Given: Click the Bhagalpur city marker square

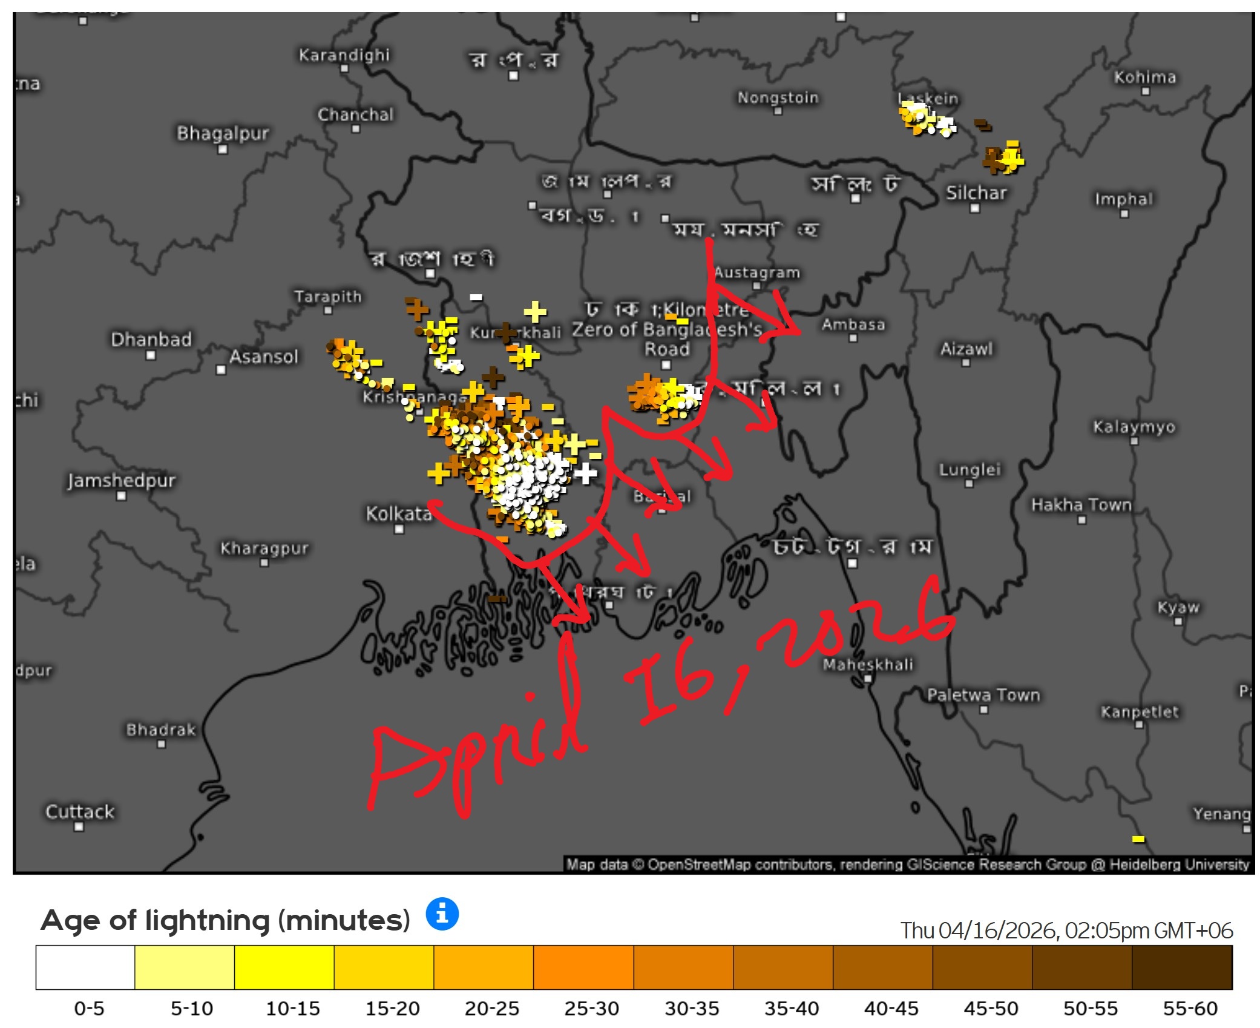Looking at the screenshot, I should (222, 149).
